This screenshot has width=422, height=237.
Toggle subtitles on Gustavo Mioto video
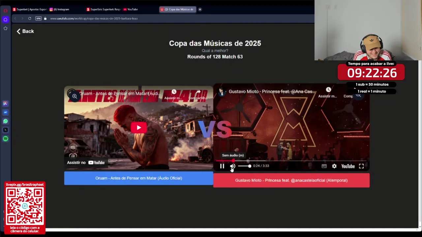(324, 166)
